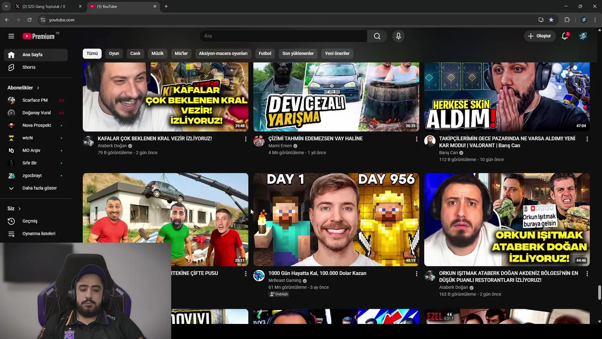Open options menu for KAFALAR video
This screenshot has height=339, width=602.
(246, 139)
